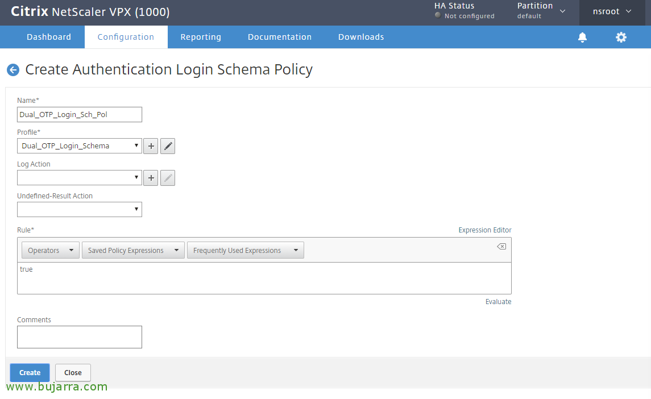This screenshot has height=399, width=651.
Task: Add a new Profile with plus button
Action: 151,146
